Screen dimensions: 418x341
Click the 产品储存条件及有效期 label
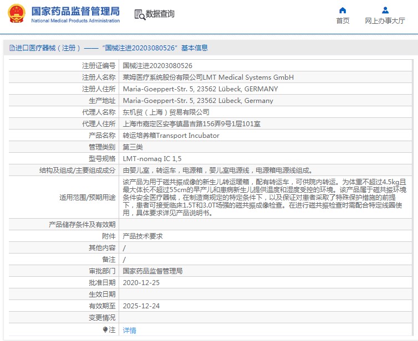pyautogui.click(x=82, y=224)
